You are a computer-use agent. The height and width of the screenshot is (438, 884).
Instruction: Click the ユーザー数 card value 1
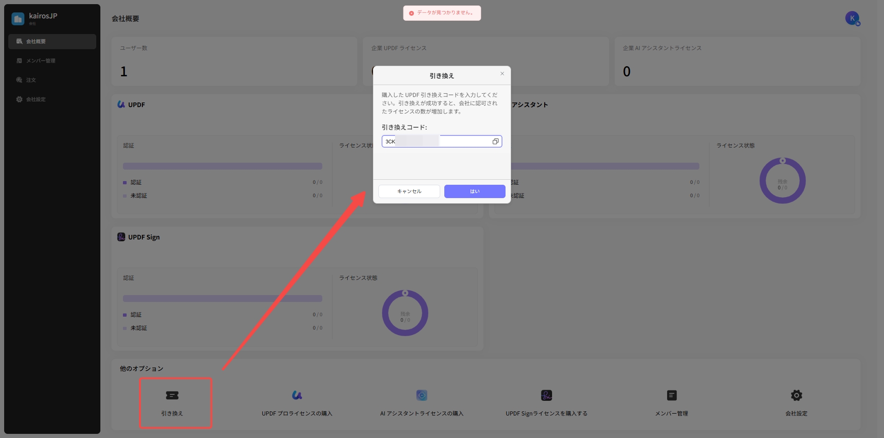point(124,71)
